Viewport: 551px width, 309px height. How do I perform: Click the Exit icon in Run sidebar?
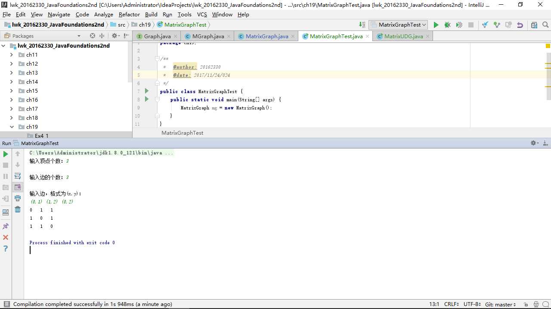(6, 199)
